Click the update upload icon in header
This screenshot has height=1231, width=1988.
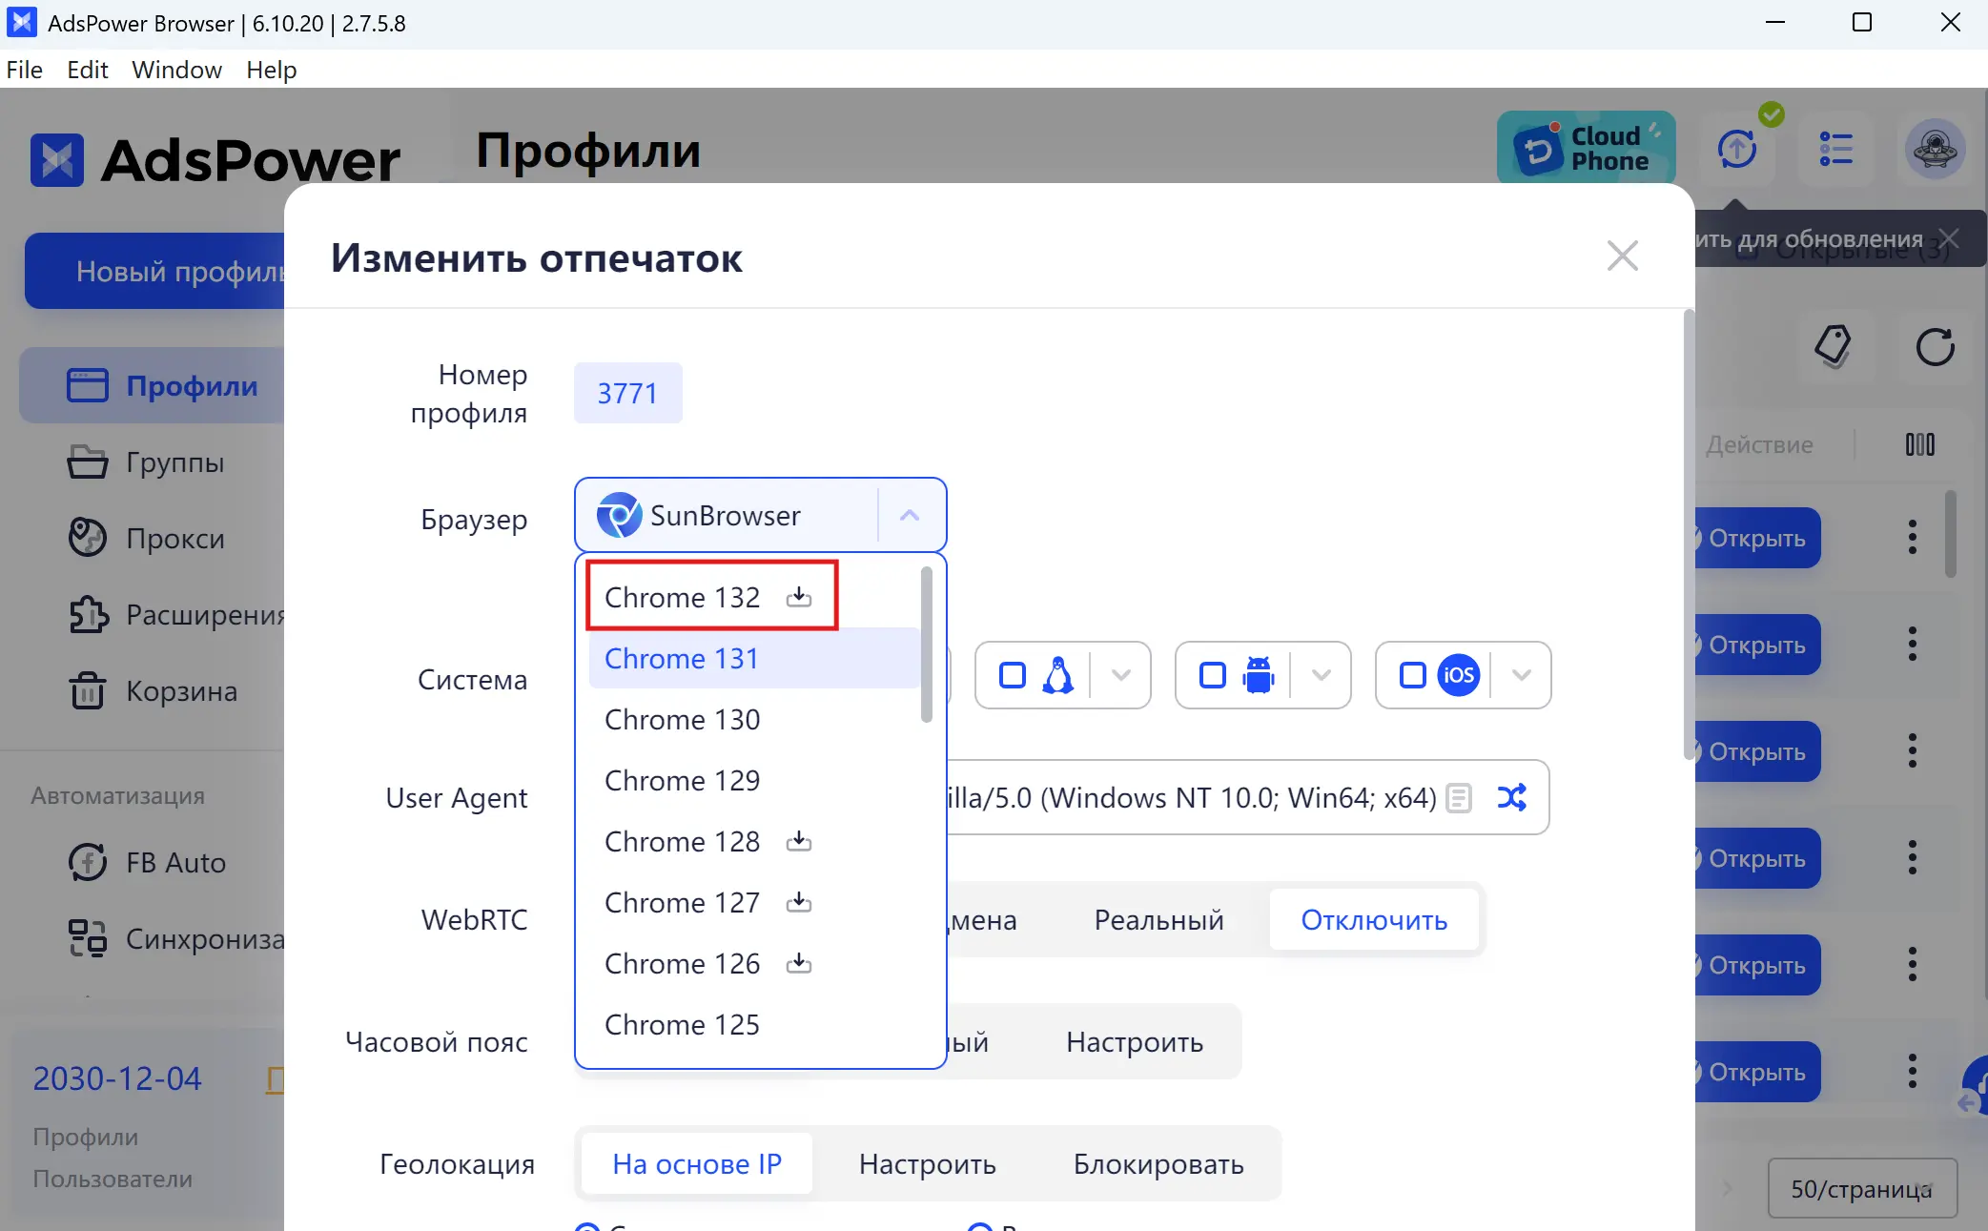point(1737,150)
